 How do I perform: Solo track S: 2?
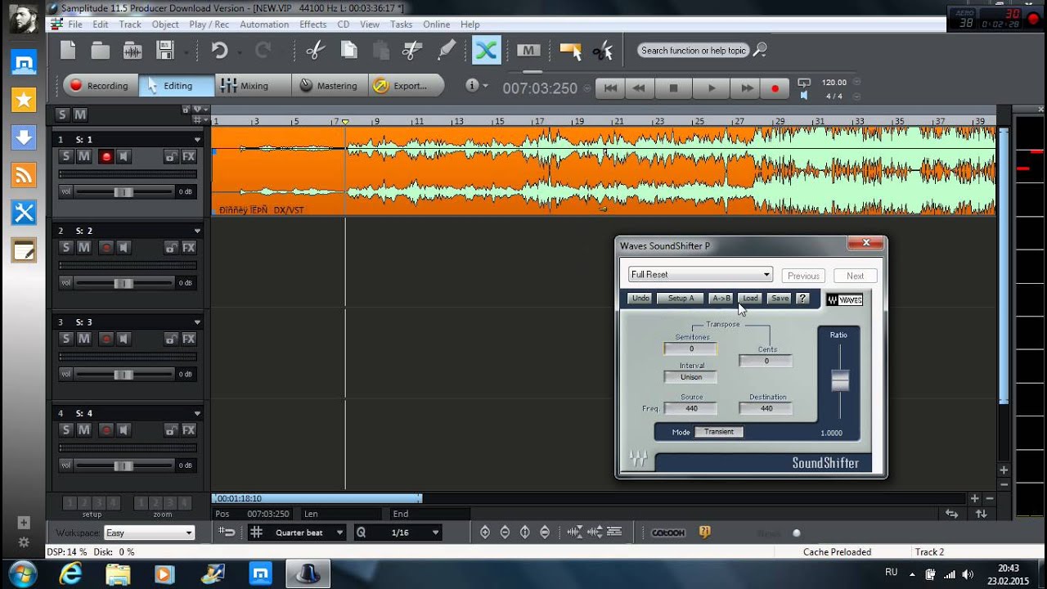[x=66, y=247]
